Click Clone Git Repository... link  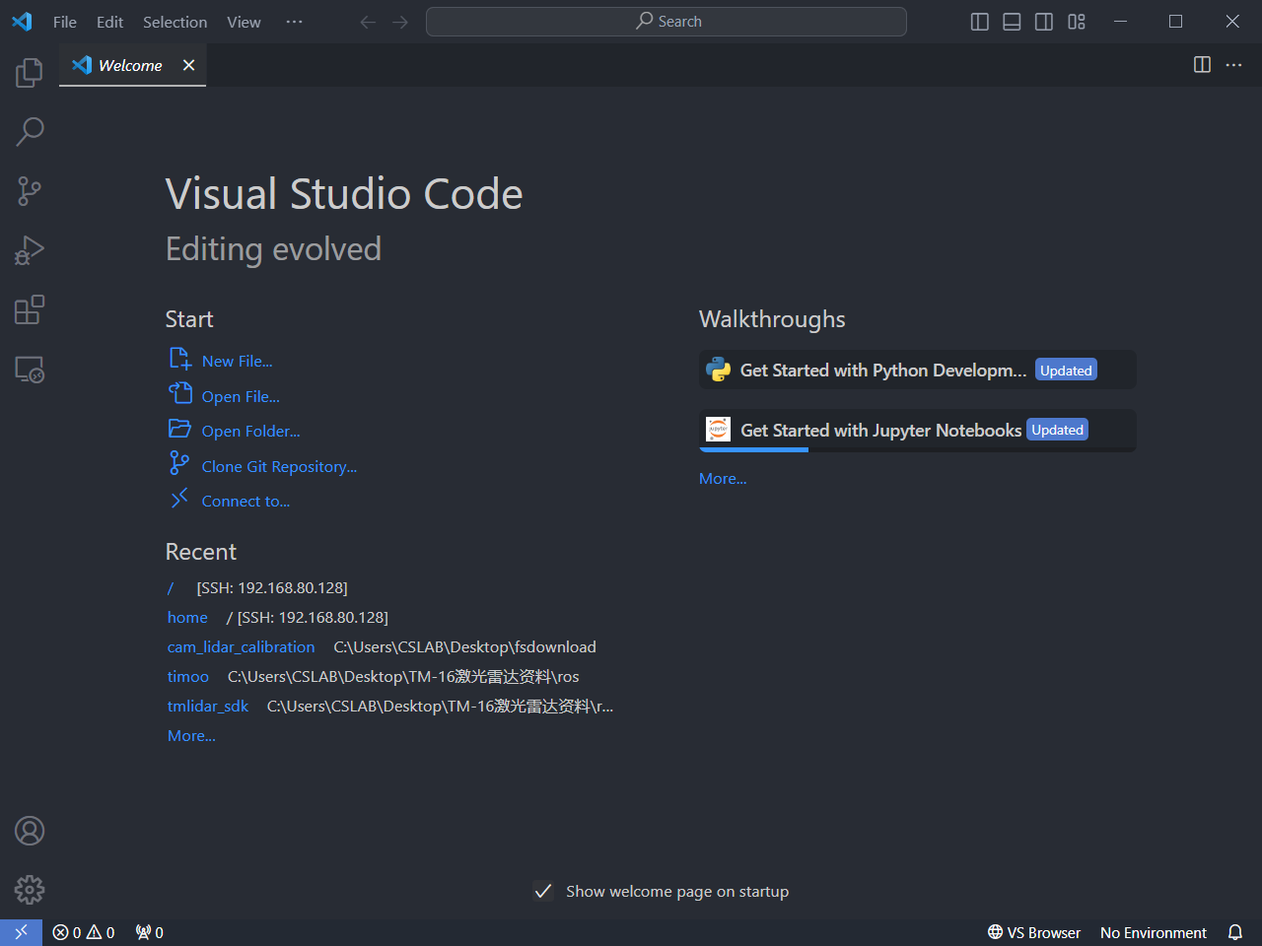[x=279, y=467]
